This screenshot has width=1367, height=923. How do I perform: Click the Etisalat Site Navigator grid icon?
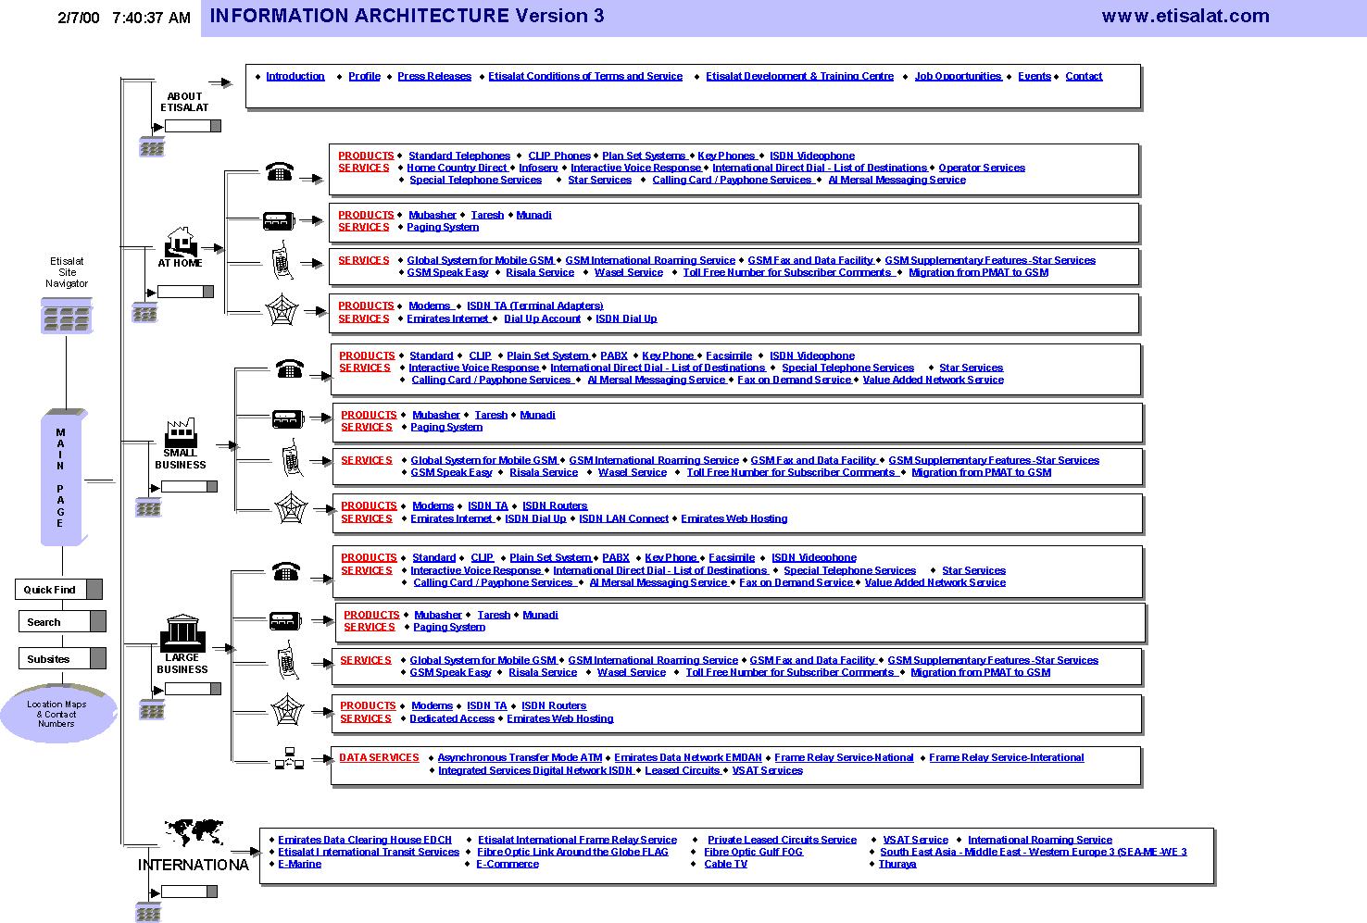[x=67, y=316]
